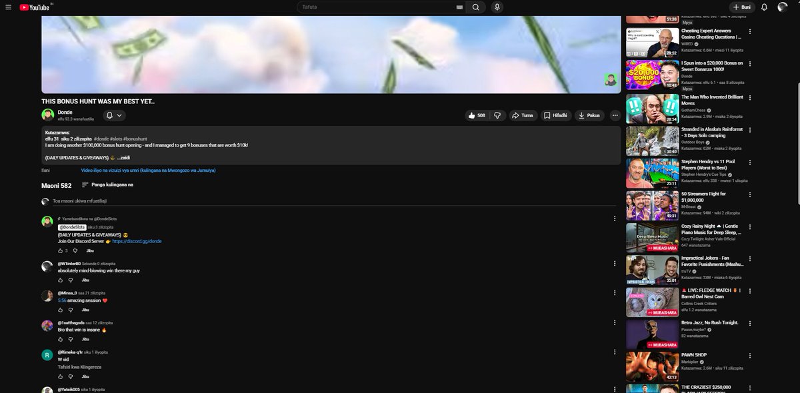This screenshot has width=800, height=393.
Task: Open Retro Jazz, No Rush Tonight thumbnail
Action: 652,334
